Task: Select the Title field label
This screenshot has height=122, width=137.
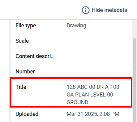Action: coord(21,87)
